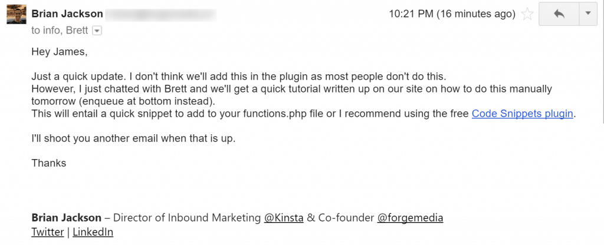The image size is (604, 248).
Task: Follow the Twitter link
Action: click(47, 232)
